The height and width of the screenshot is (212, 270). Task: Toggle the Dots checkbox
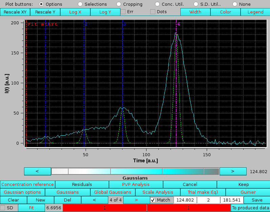click(x=153, y=12)
